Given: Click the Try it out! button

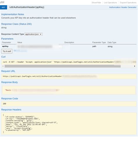Looking at the screenshot, I should point(7,51).
